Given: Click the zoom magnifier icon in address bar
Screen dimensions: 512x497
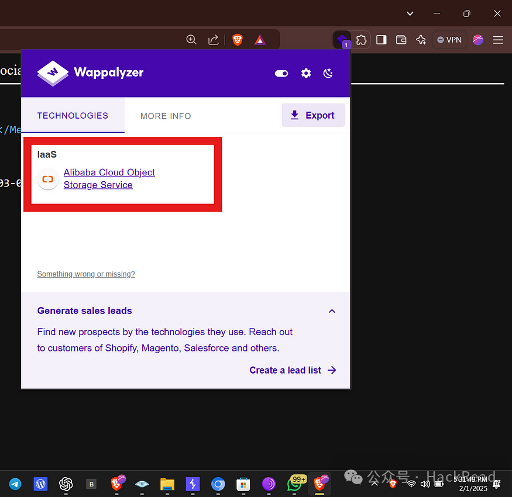Looking at the screenshot, I should (x=191, y=40).
